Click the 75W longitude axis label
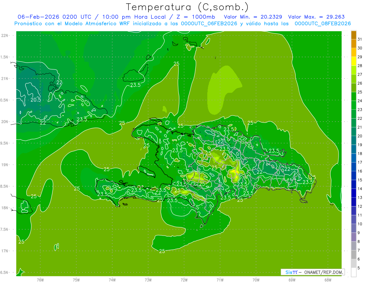368x284 pixels. 76,280
